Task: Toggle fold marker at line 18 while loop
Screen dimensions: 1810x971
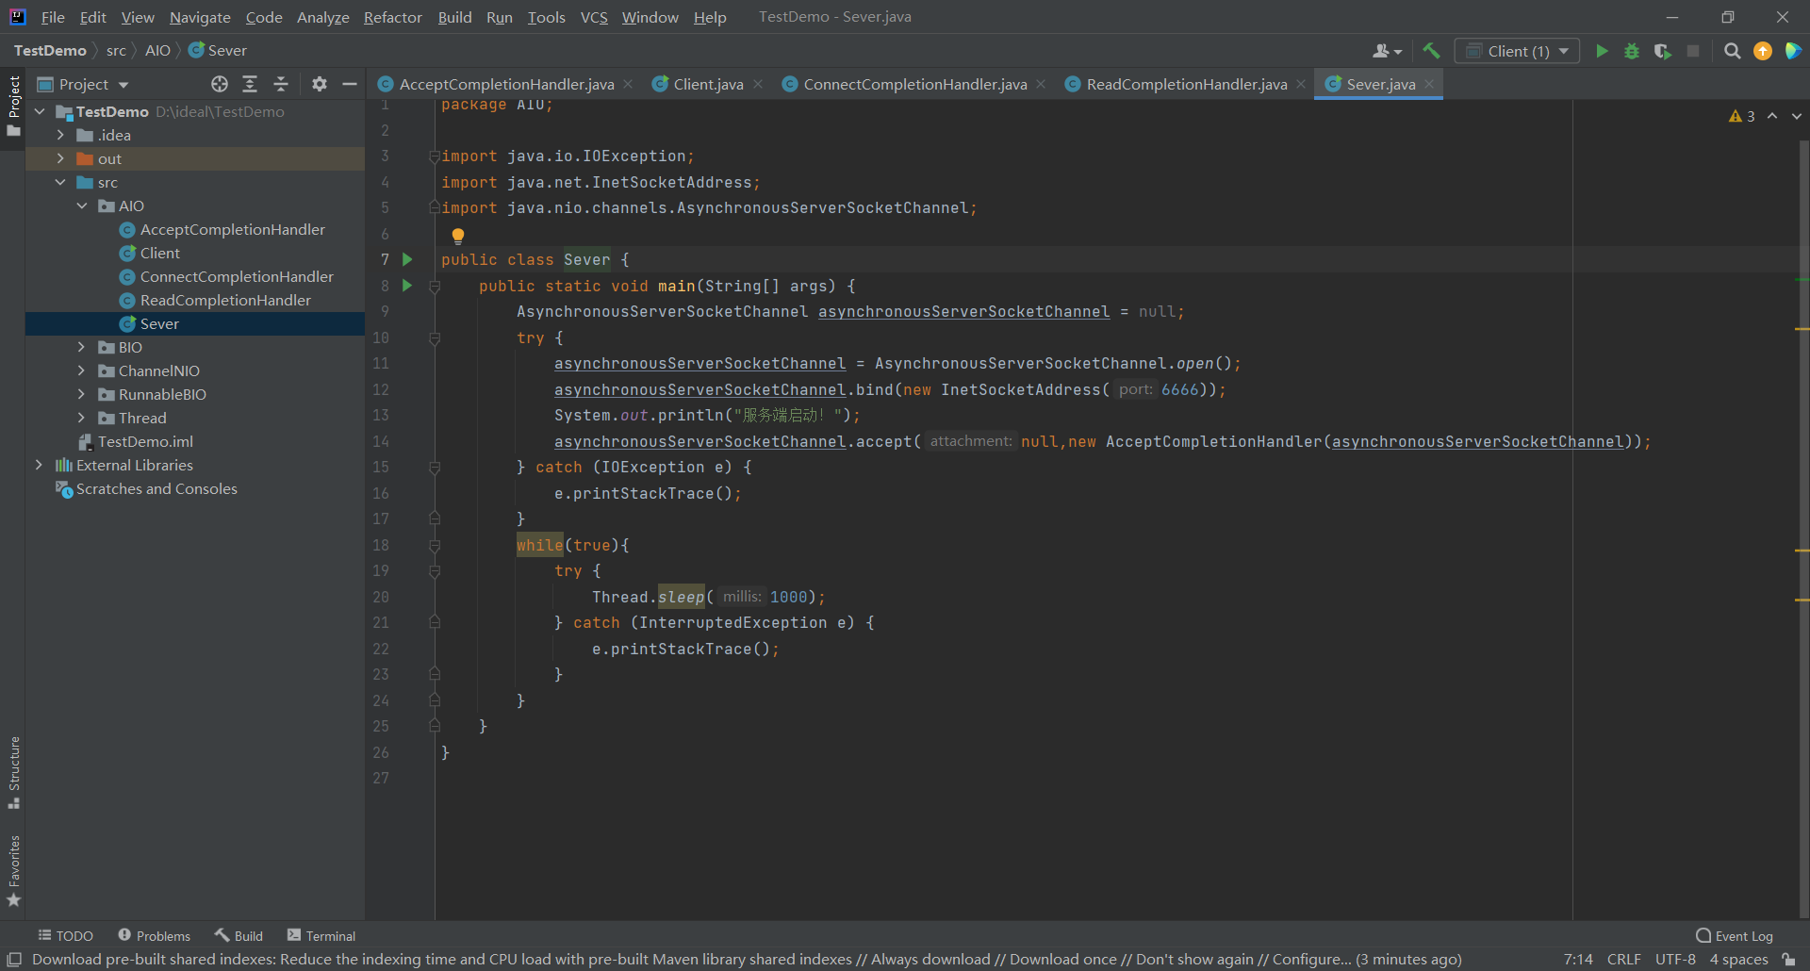Action: (435, 546)
